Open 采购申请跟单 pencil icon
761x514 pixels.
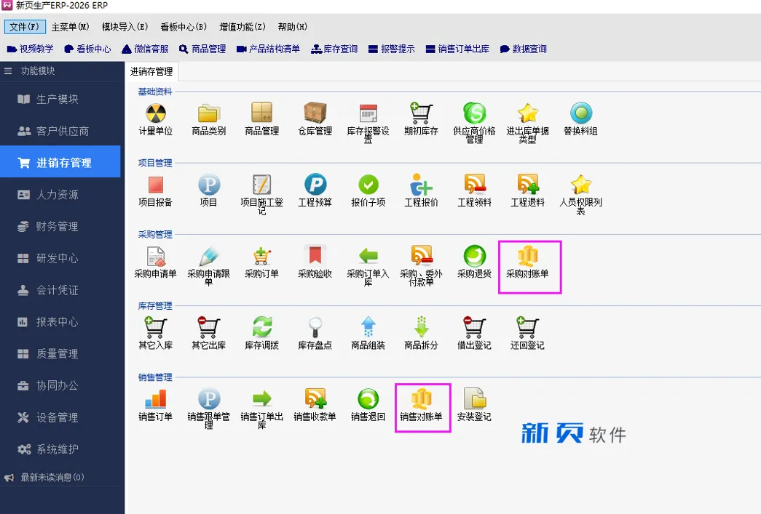[209, 256]
